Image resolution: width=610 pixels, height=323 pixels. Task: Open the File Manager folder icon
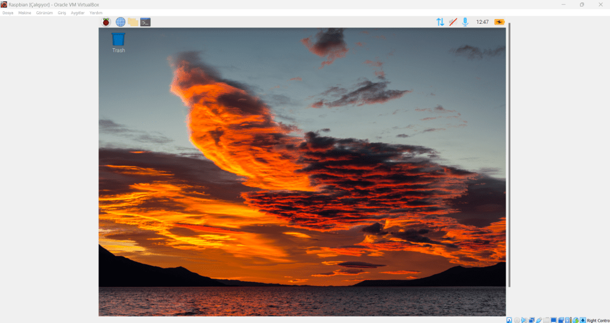[132, 22]
